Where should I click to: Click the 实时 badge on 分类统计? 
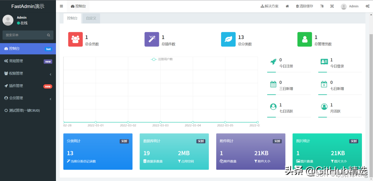(x=124, y=141)
